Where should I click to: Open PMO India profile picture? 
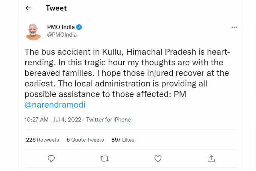pyautogui.click(x=34, y=31)
